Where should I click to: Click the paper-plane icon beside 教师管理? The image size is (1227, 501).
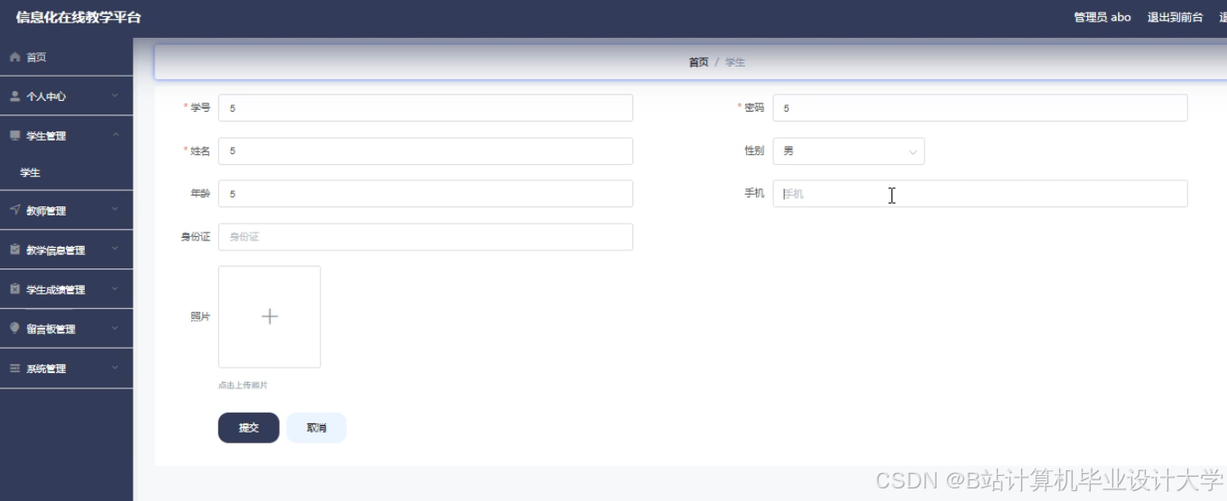[x=14, y=210]
